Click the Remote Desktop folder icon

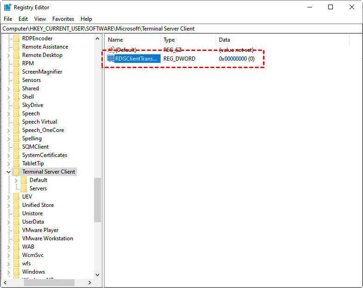[17, 55]
